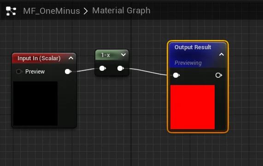Open the MF_OneMinus breadcrumb
Viewport: 263px width, 166px height.
(x=51, y=11)
